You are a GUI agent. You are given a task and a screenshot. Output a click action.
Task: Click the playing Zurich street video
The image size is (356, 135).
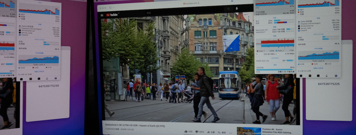coord(200,68)
